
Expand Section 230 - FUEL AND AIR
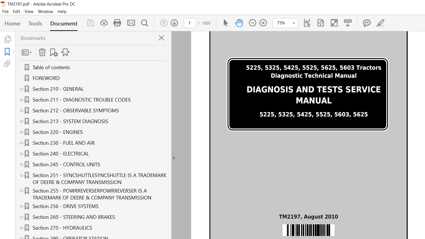(22, 143)
